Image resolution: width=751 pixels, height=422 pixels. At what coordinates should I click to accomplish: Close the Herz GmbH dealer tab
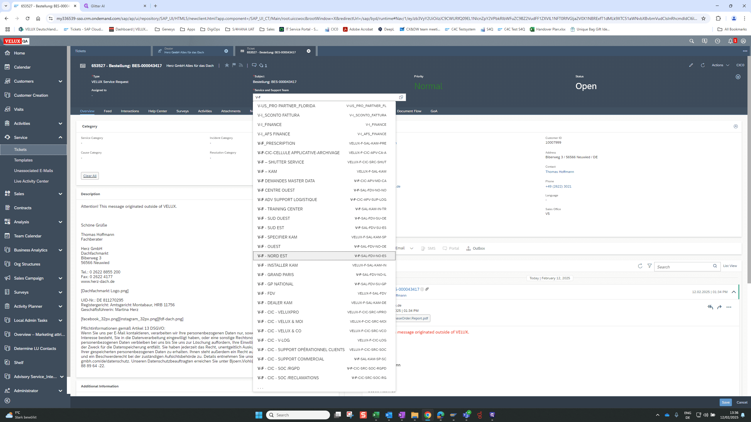click(x=226, y=51)
